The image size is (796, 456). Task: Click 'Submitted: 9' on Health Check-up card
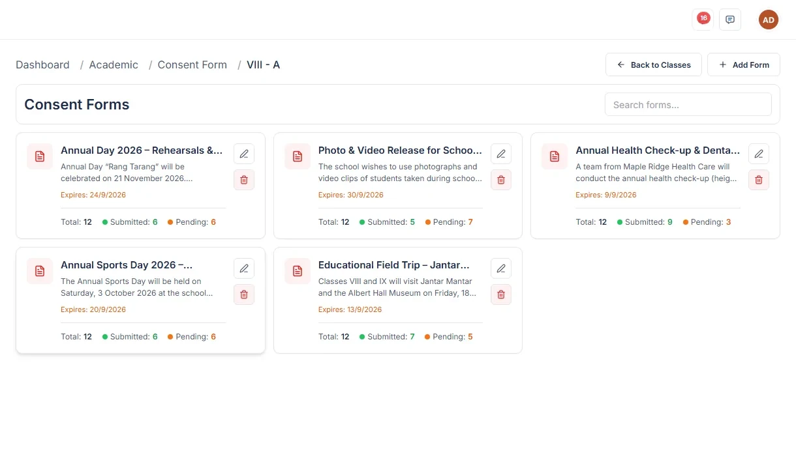645,222
